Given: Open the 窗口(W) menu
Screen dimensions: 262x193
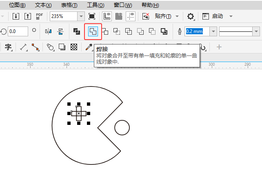Looking at the screenshot, I should point(123,5).
